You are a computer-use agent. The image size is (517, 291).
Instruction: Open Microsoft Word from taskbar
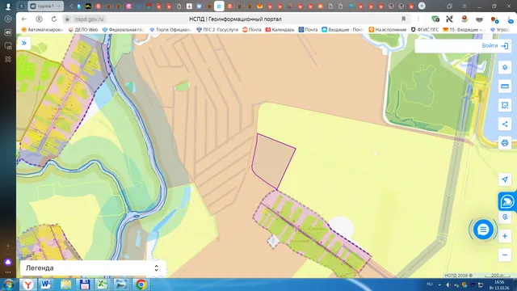coord(46,285)
